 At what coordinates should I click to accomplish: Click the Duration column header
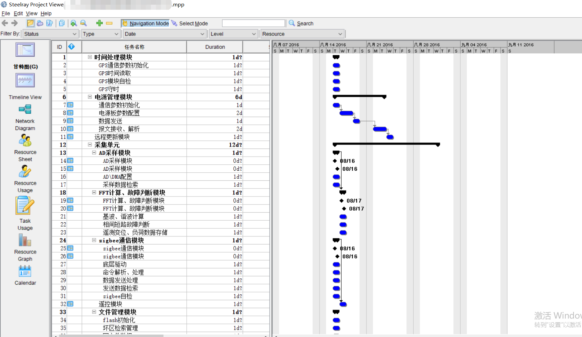tap(215, 47)
